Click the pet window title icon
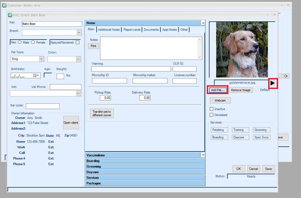The height and width of the screenshot is (198, 301). [x=10, y=15]
